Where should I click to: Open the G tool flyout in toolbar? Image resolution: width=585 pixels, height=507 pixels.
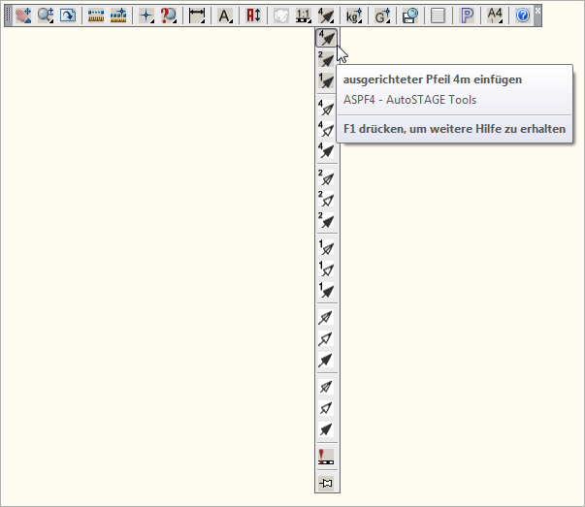coord(382,16)
